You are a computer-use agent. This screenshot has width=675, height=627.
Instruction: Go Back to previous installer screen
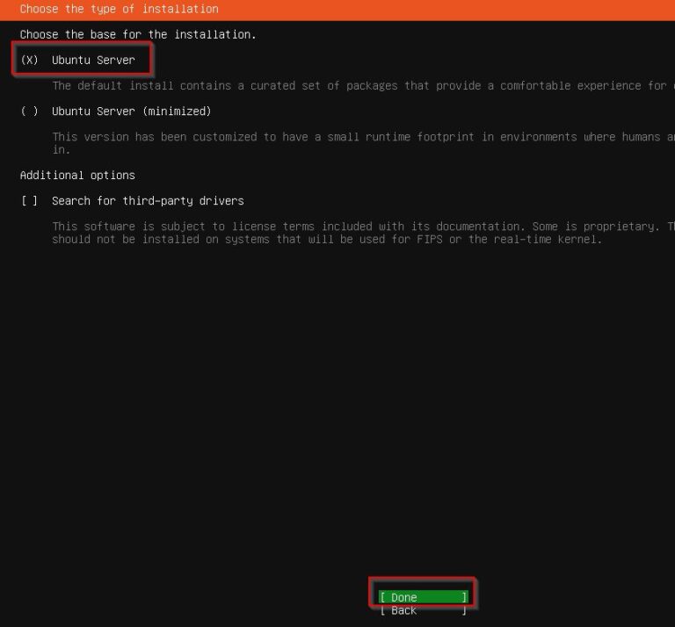pos(423,610)
